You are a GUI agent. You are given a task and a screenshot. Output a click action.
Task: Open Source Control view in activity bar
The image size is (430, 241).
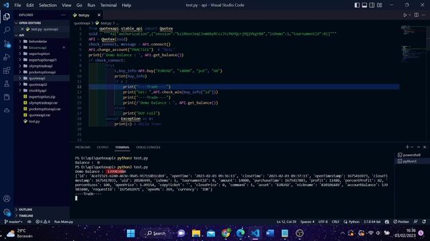tap(7, 44)
